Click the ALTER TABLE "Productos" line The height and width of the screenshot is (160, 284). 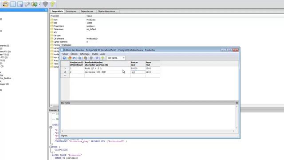(67, 155)
